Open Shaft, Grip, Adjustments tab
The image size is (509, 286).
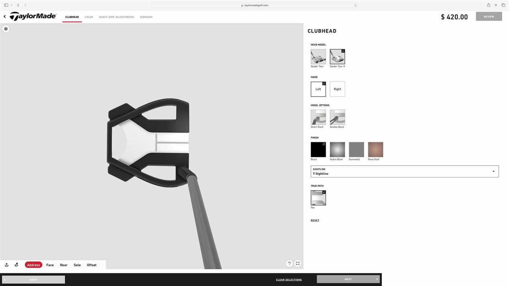(117, 17)
